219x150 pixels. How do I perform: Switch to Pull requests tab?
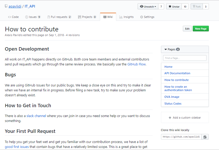tap(59, 17)
